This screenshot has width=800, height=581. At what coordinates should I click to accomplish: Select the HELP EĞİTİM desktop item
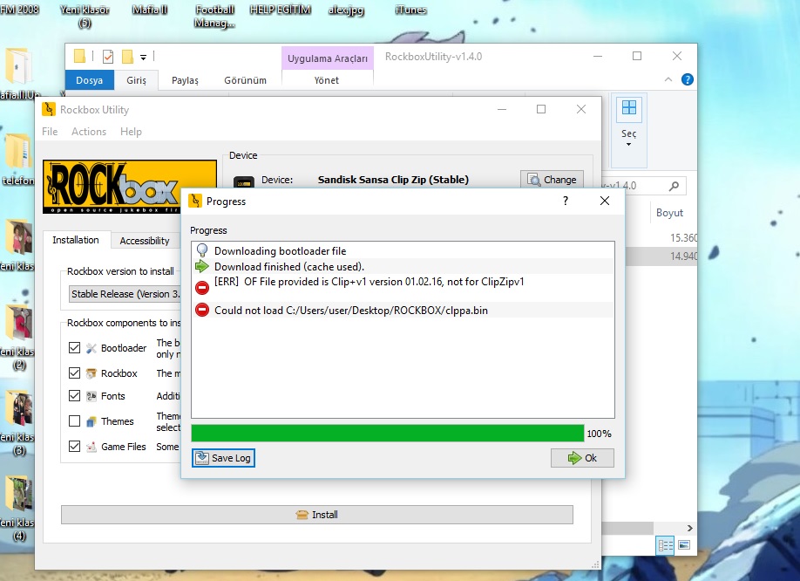coord(280,10)
